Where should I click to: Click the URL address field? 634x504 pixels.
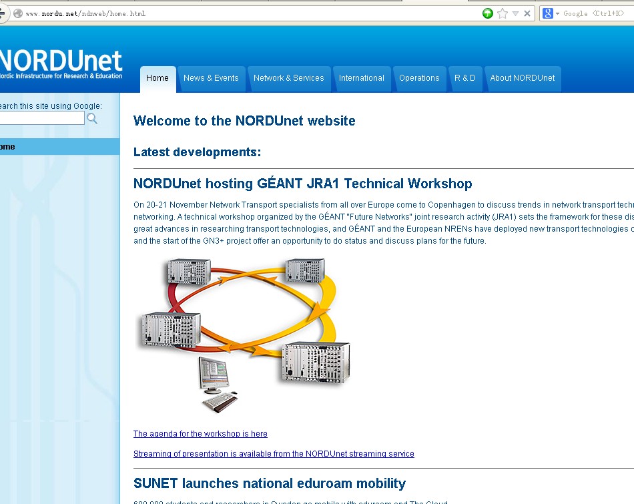[251, 13]
